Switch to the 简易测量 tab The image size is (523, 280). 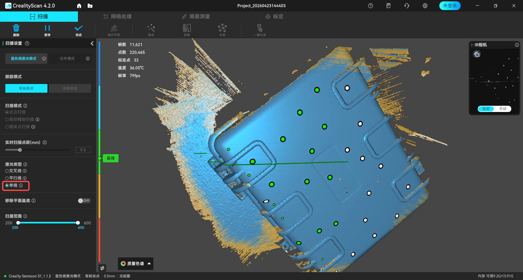pyautogui.click(x=196, y=17)
